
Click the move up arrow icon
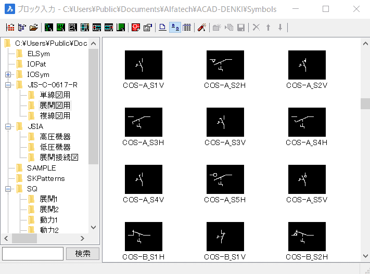click(268, 28)
